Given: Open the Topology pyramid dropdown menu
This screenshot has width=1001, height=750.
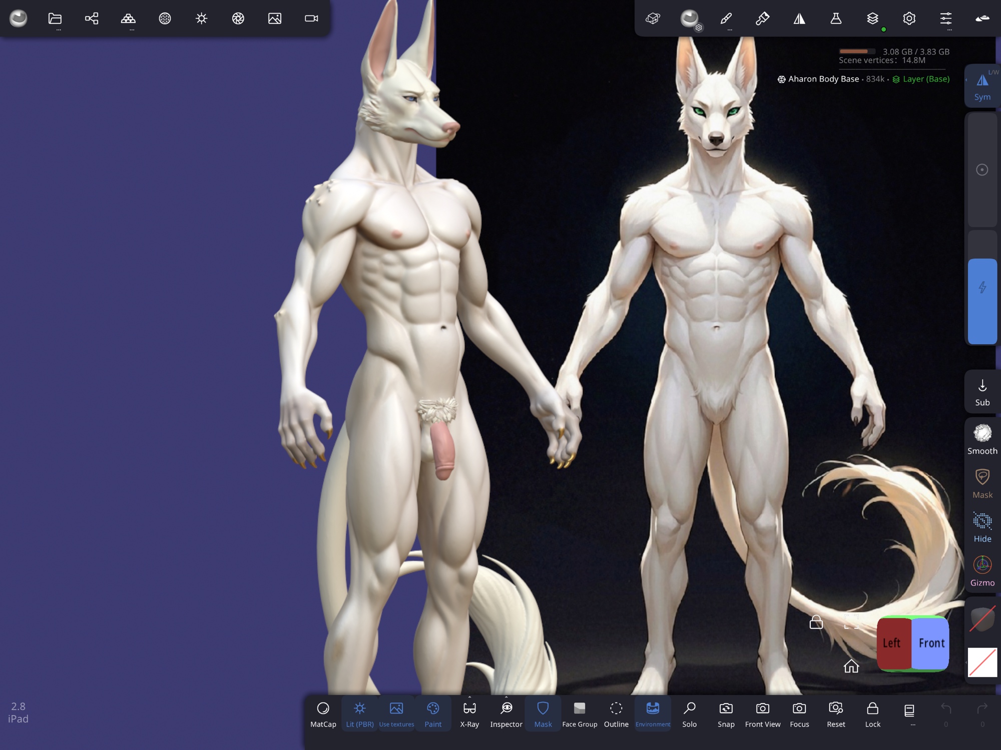Looking at the screenshot, I should pyautogui.click(x=129, y=19).
